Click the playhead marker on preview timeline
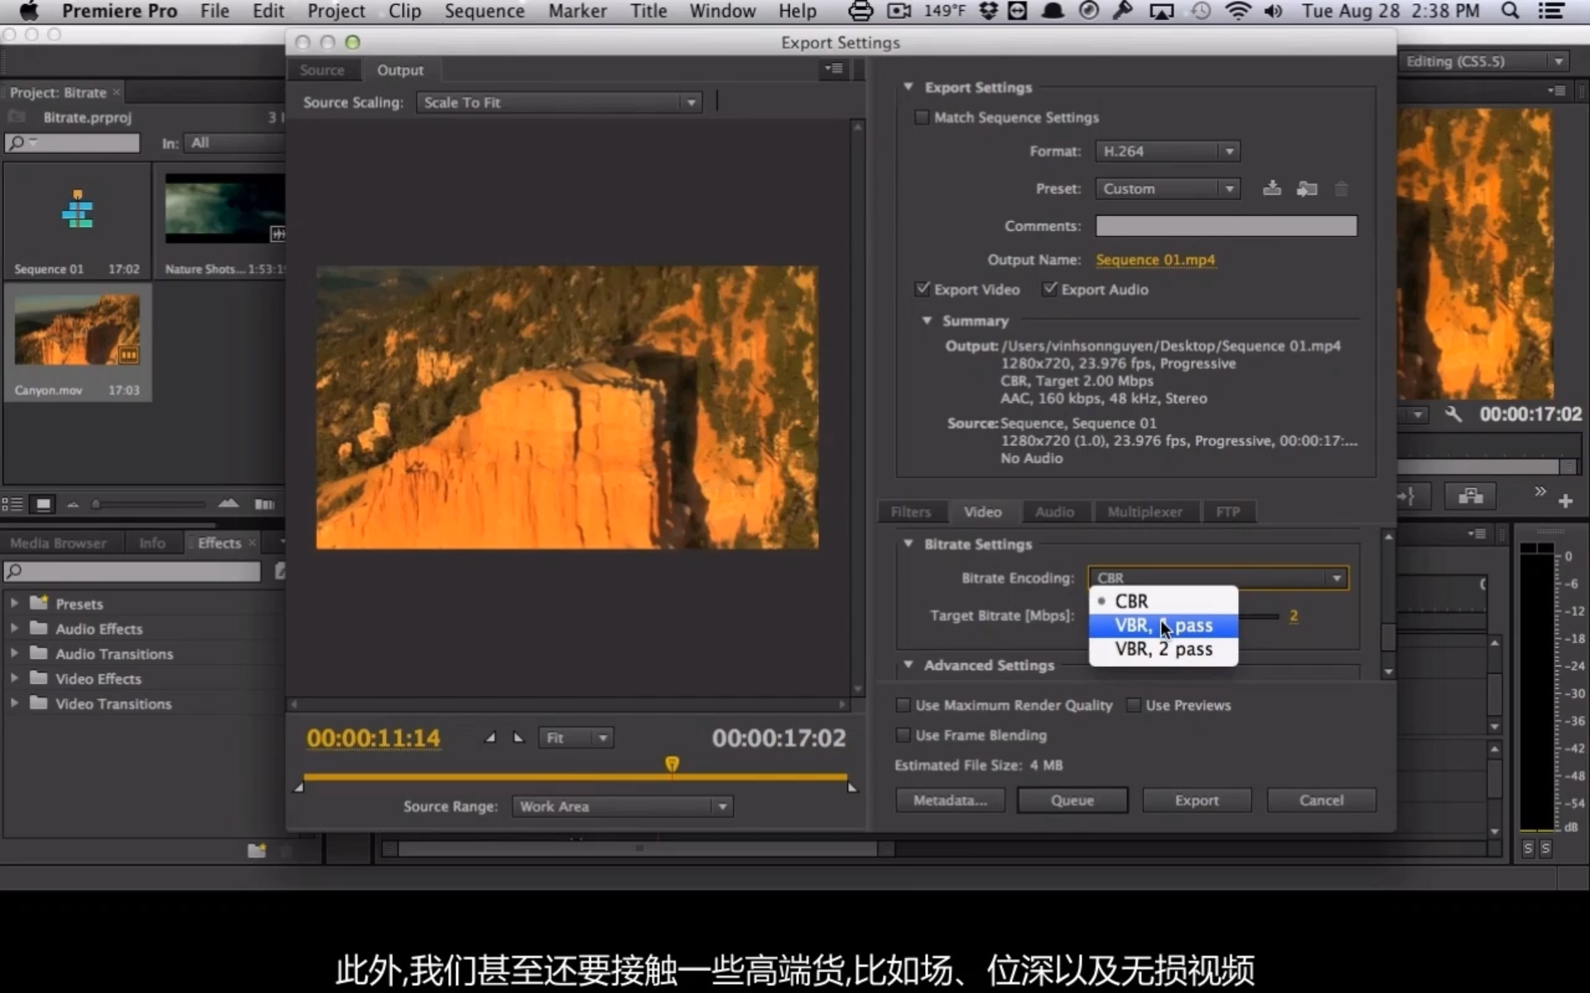The height and width of the screenshot is (993, 1590). point(672,764)
